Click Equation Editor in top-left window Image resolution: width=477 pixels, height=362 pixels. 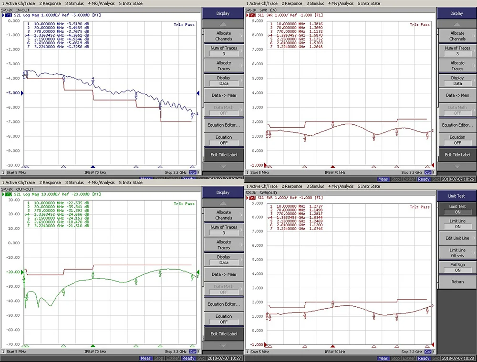(224, 125)
